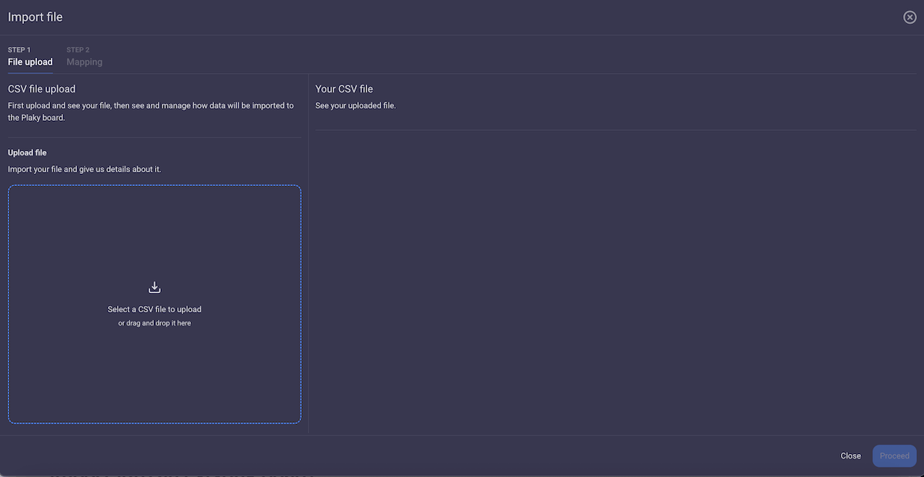The height and width of the screenshot is (477, 924).
Task: Click the Import file dialog title
Action: [35, 16]
